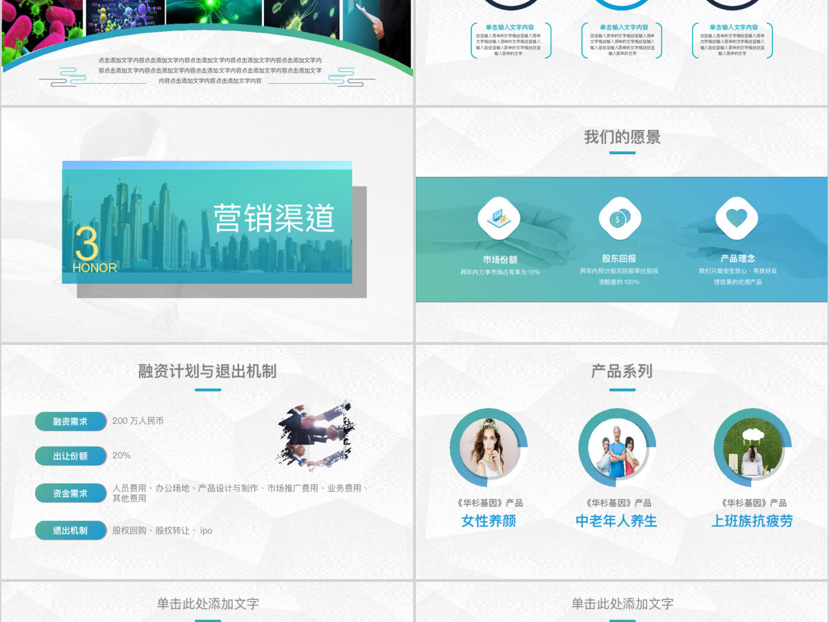The height and width of the screenshot is (622, 829).
Task: Select the 市场份额 label
Action: coord(500,260)
